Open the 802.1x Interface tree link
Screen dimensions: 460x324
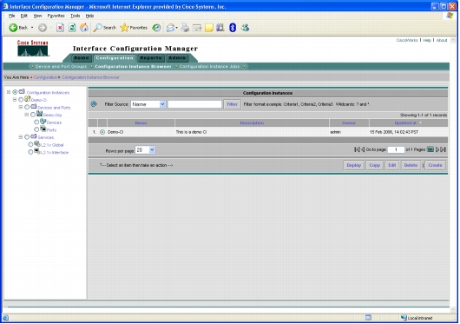(54, 152)
